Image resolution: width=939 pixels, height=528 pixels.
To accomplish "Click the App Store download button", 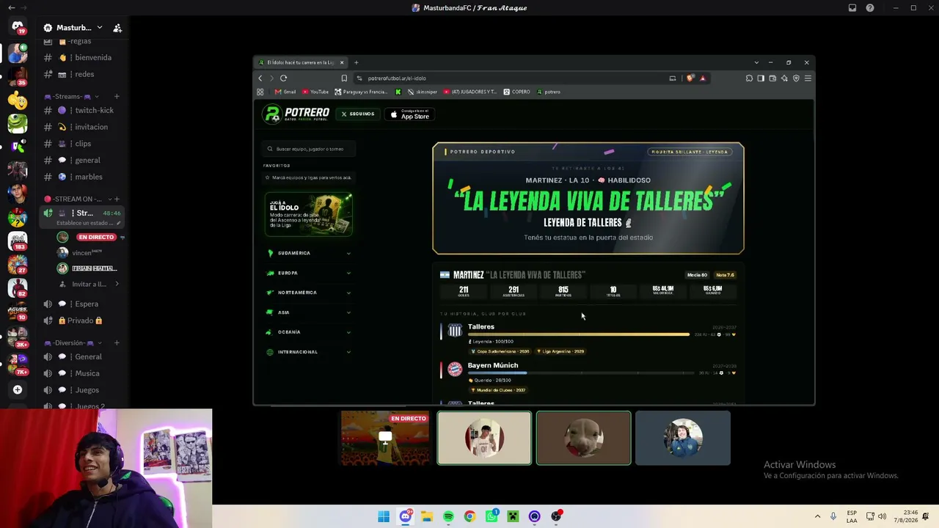I will 409,114.
